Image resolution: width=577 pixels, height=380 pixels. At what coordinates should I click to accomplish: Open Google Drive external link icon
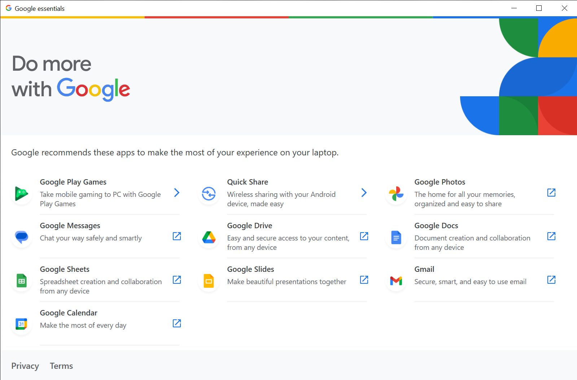click(x=364, y=236)
